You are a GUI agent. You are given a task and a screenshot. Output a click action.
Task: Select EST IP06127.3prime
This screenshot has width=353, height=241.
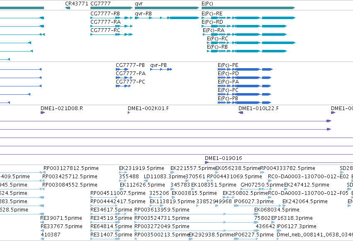279,231
